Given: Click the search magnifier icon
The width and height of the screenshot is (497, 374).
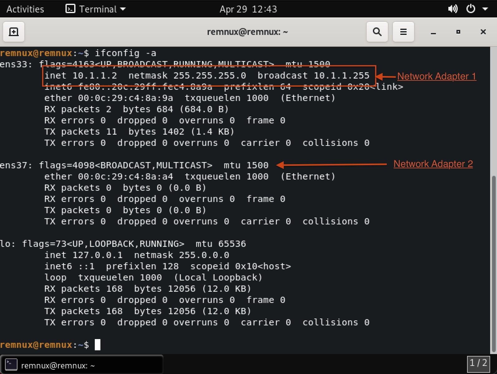Looking at the screenshot, I should (x=377, y=32).
